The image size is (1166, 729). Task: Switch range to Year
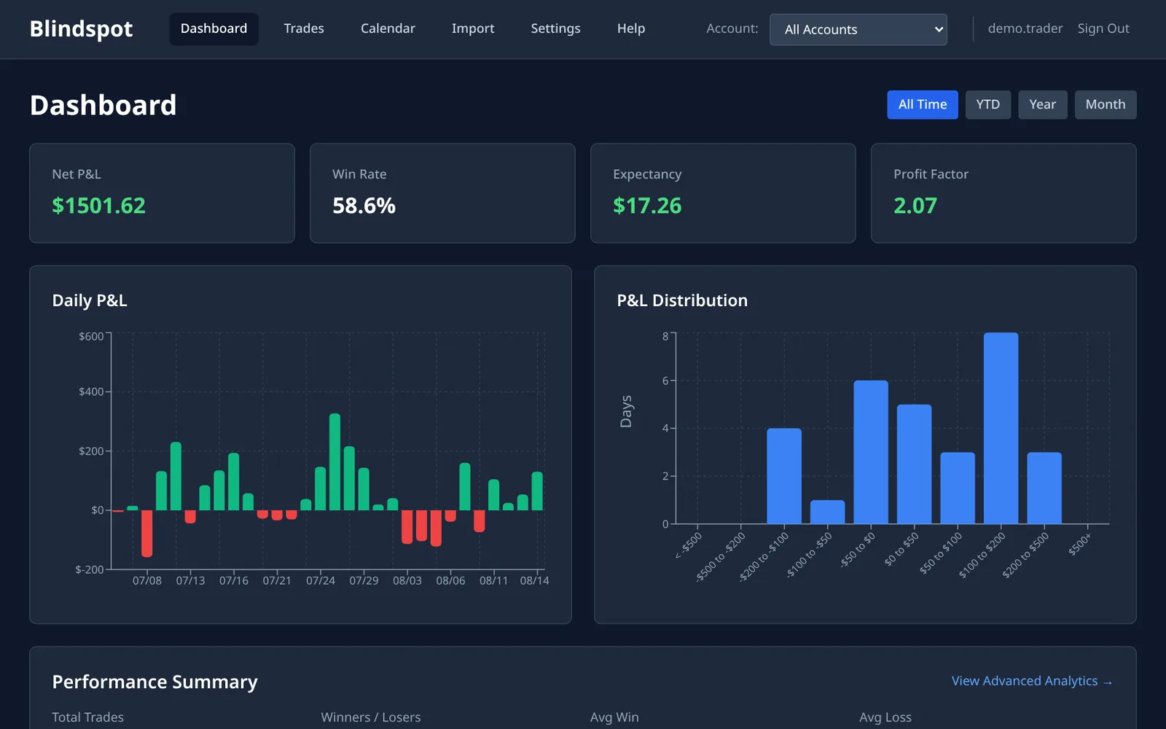tap(1042, 104)
